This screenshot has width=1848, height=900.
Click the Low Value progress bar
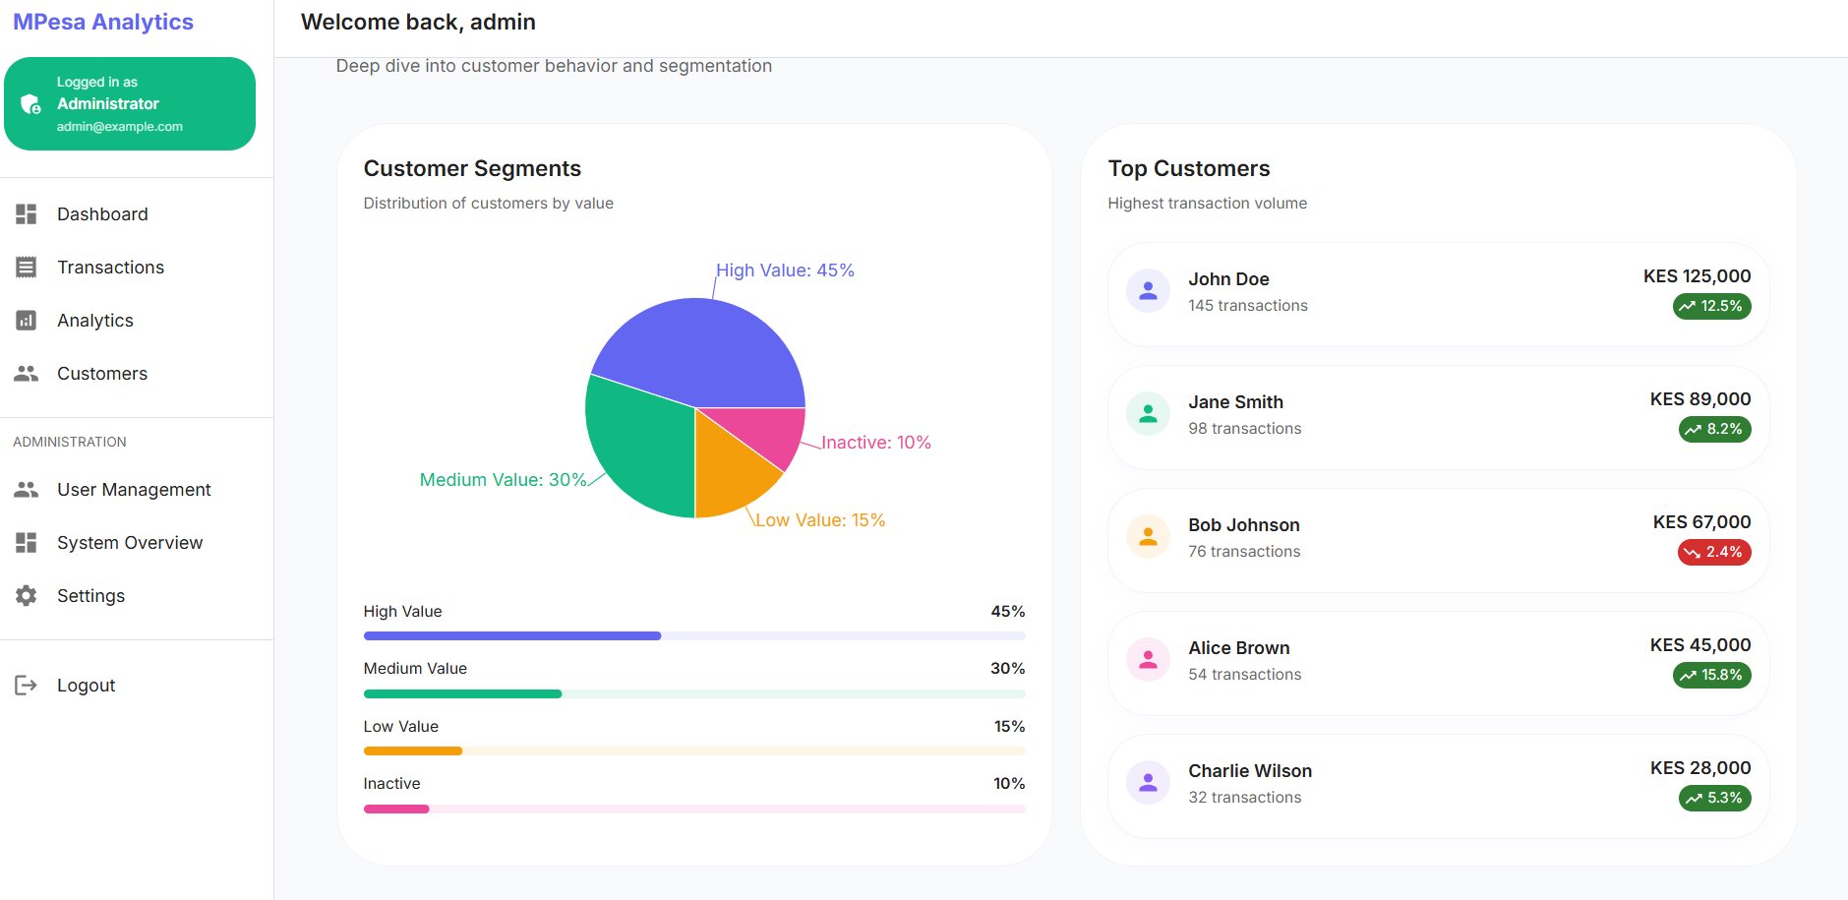tap(693, 751)
